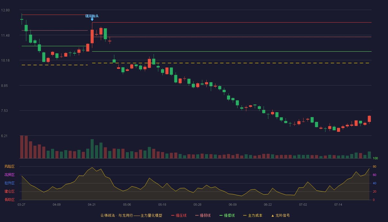The image size is (388, 222).
Task: Click the chart title 云梯战法 · 与龙同行
Action: (x=117, y=215)
